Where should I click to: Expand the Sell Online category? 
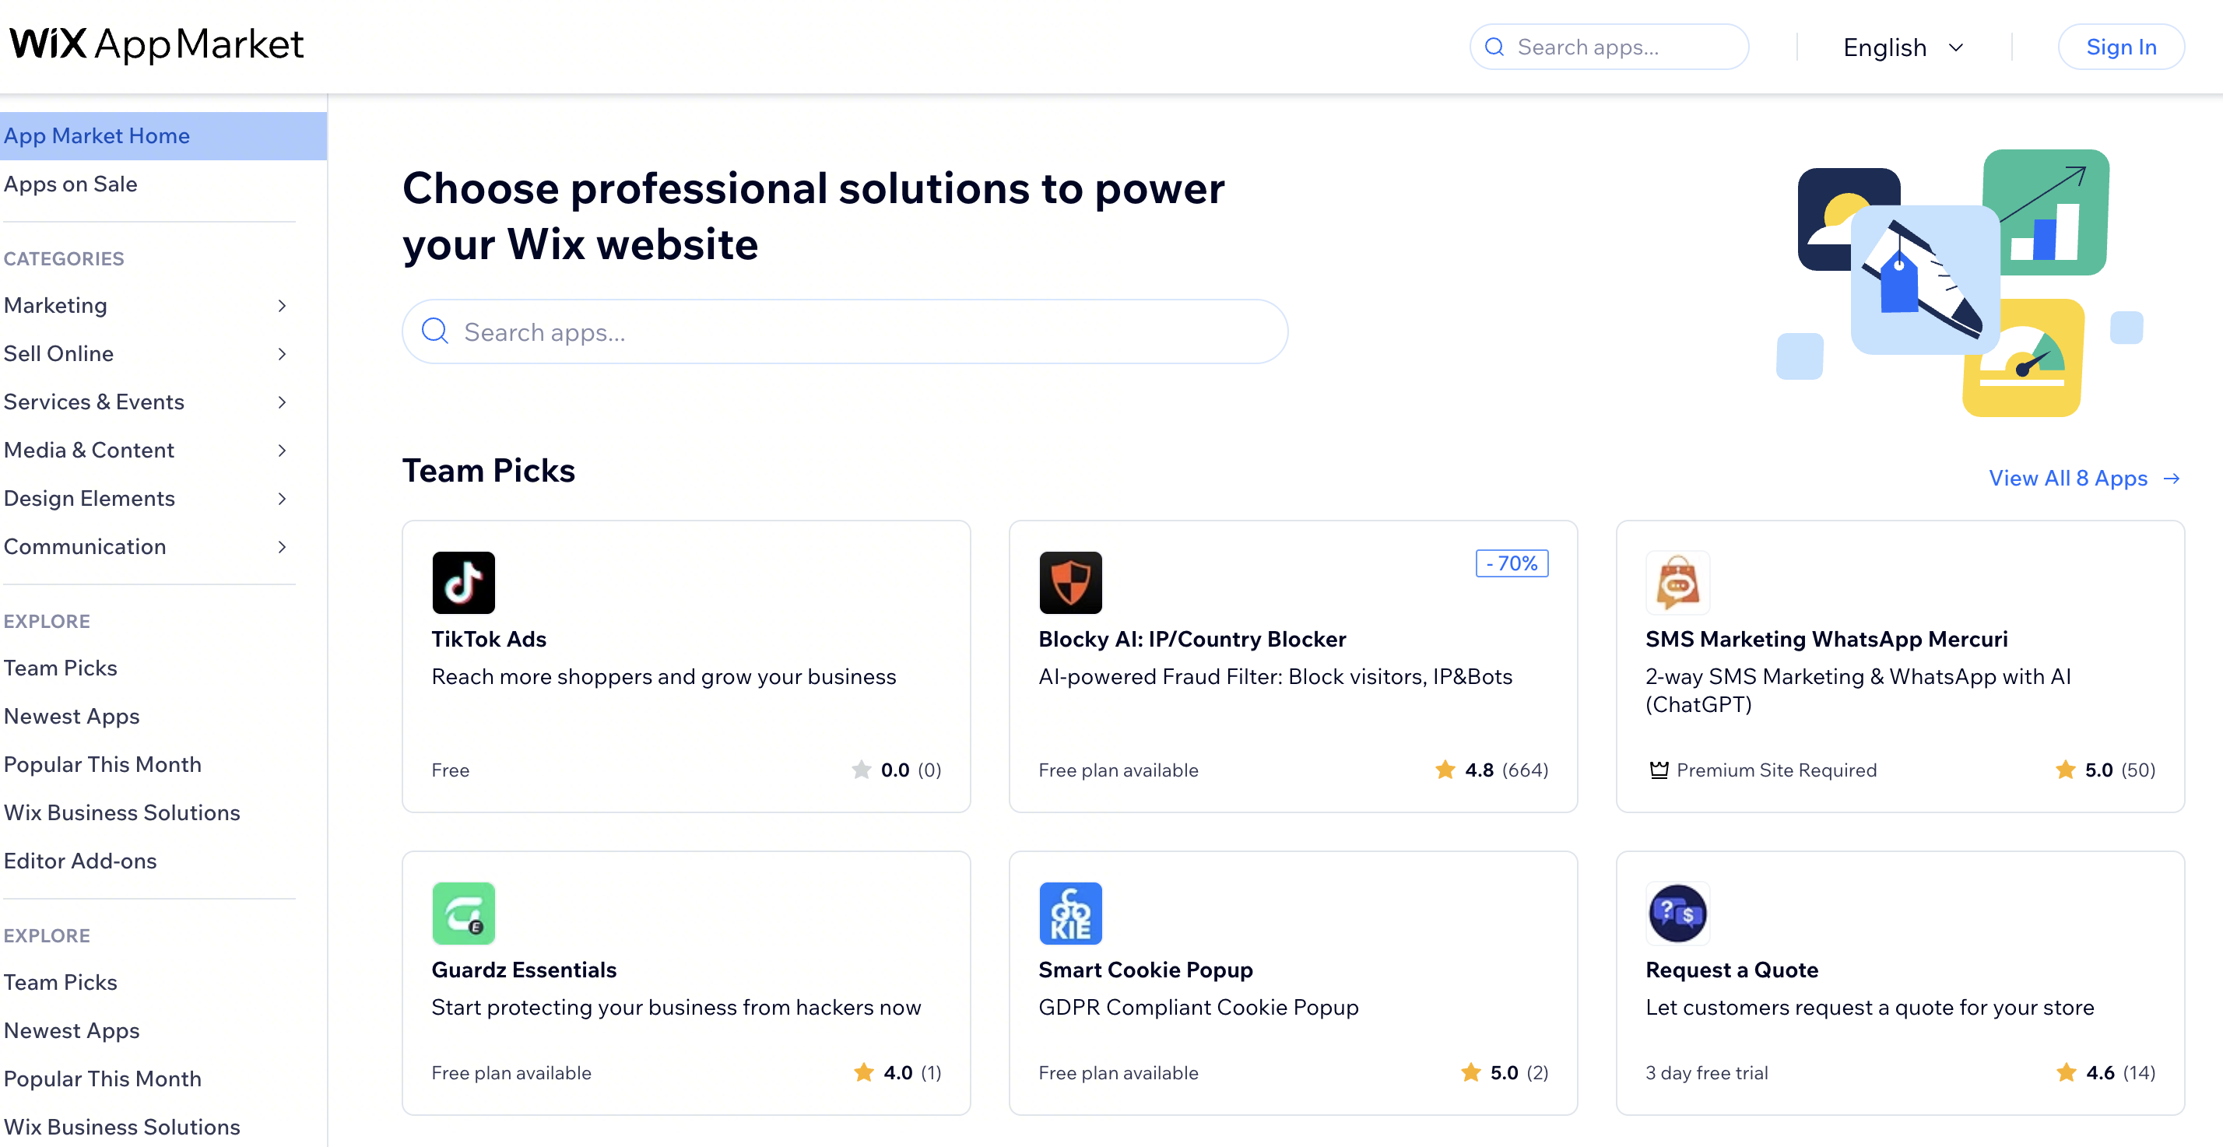(58, 353)
